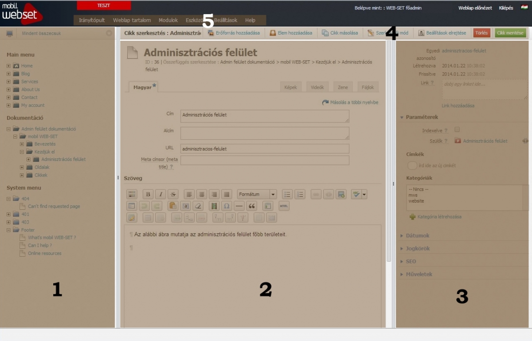Click the green Cikk mentése button
This screenshot has height=341, width=532.
click(510, 33)
